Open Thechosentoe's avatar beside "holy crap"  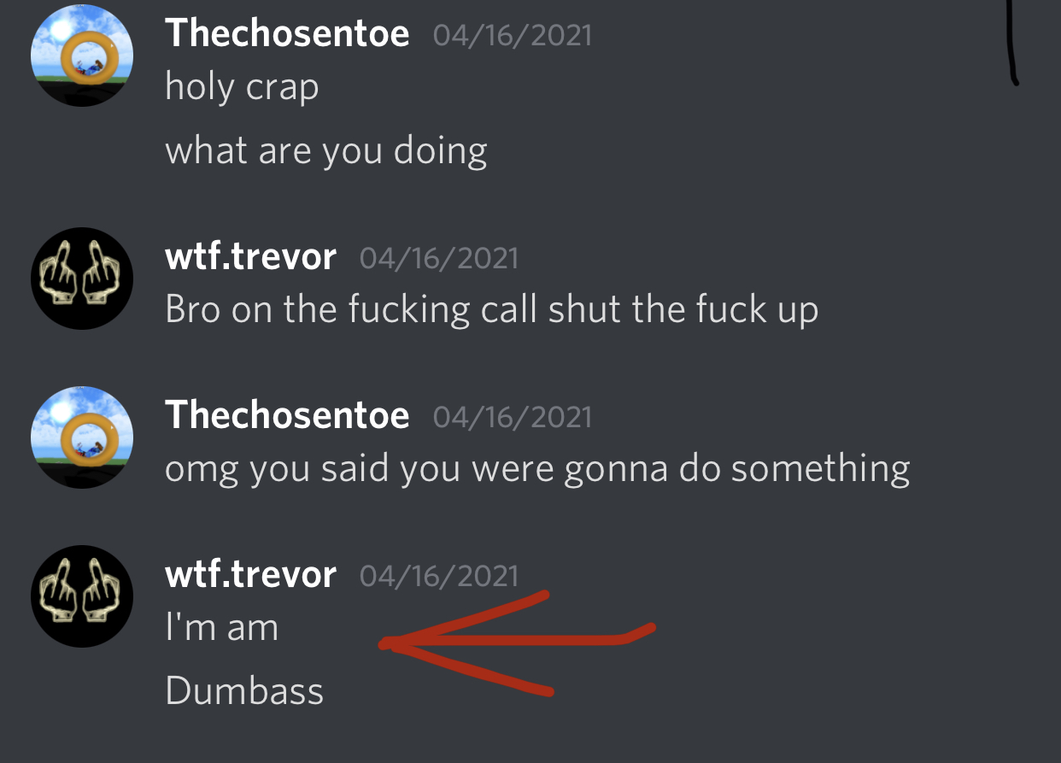click(82, 56)
